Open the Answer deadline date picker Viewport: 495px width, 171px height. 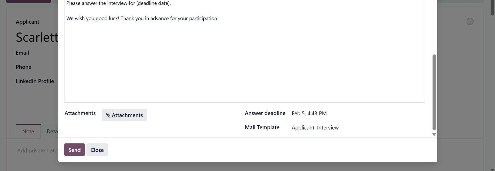click(x=309, y=113)
